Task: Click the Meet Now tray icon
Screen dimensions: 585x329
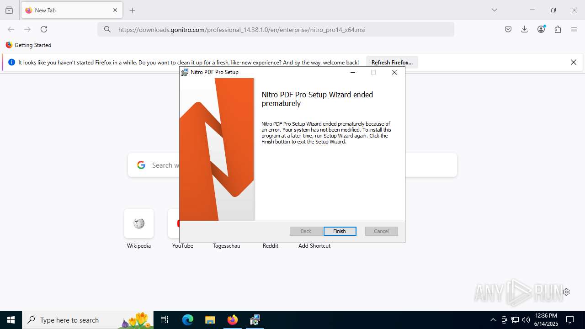Action: [504, 320]
